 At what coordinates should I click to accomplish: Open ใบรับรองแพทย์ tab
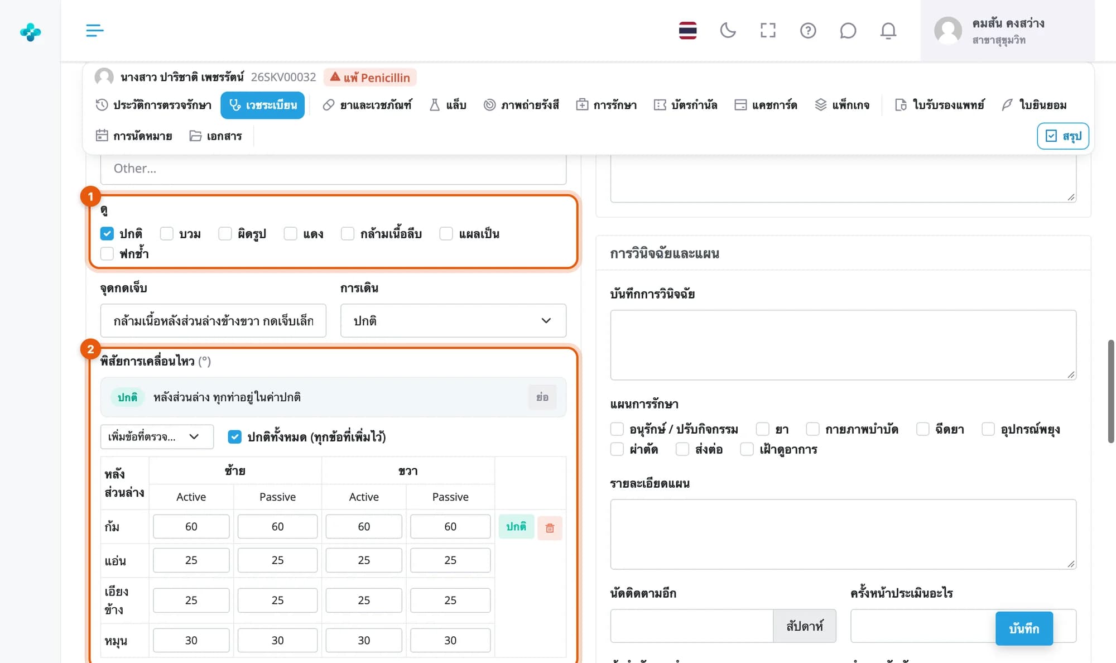click(x=940, y=105)
